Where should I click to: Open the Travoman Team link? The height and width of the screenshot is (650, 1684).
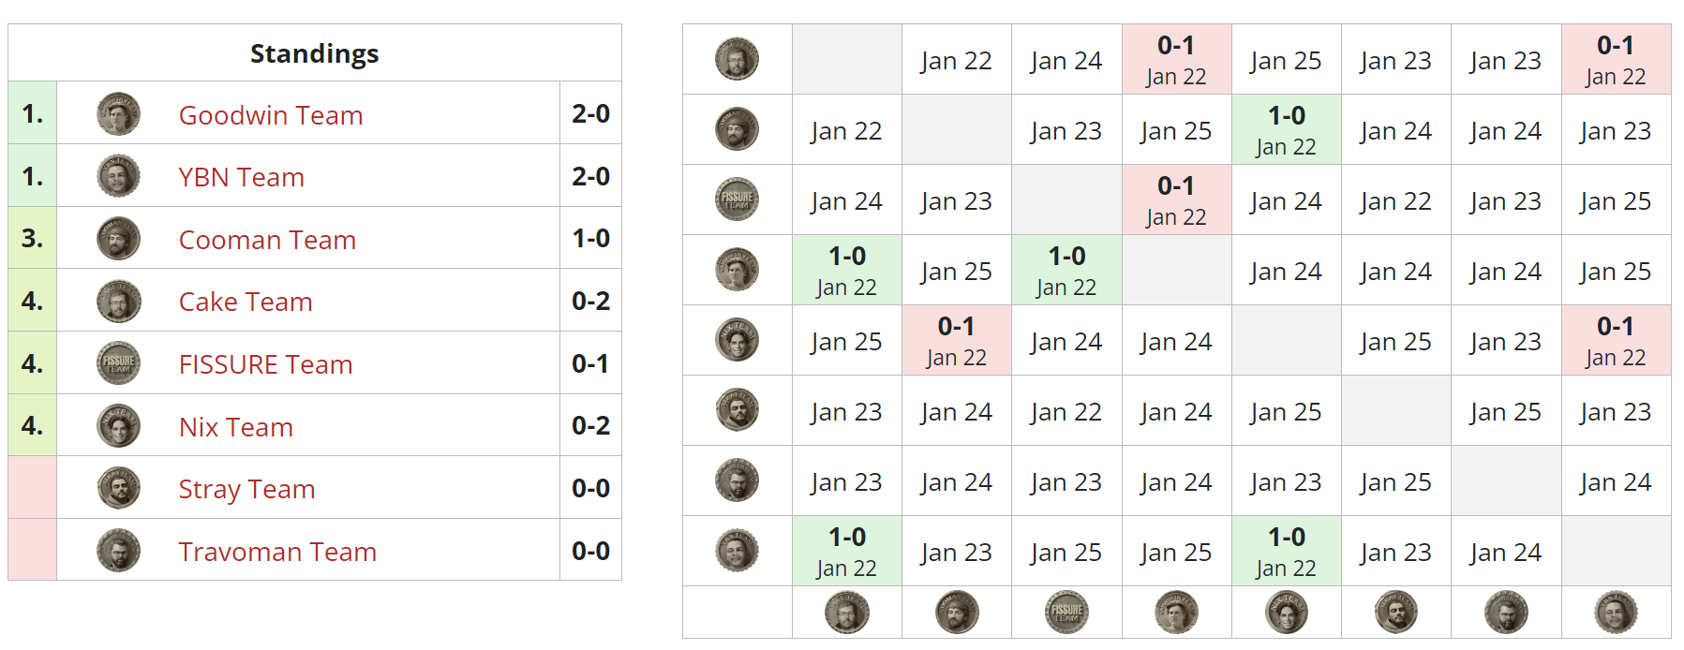277,552
